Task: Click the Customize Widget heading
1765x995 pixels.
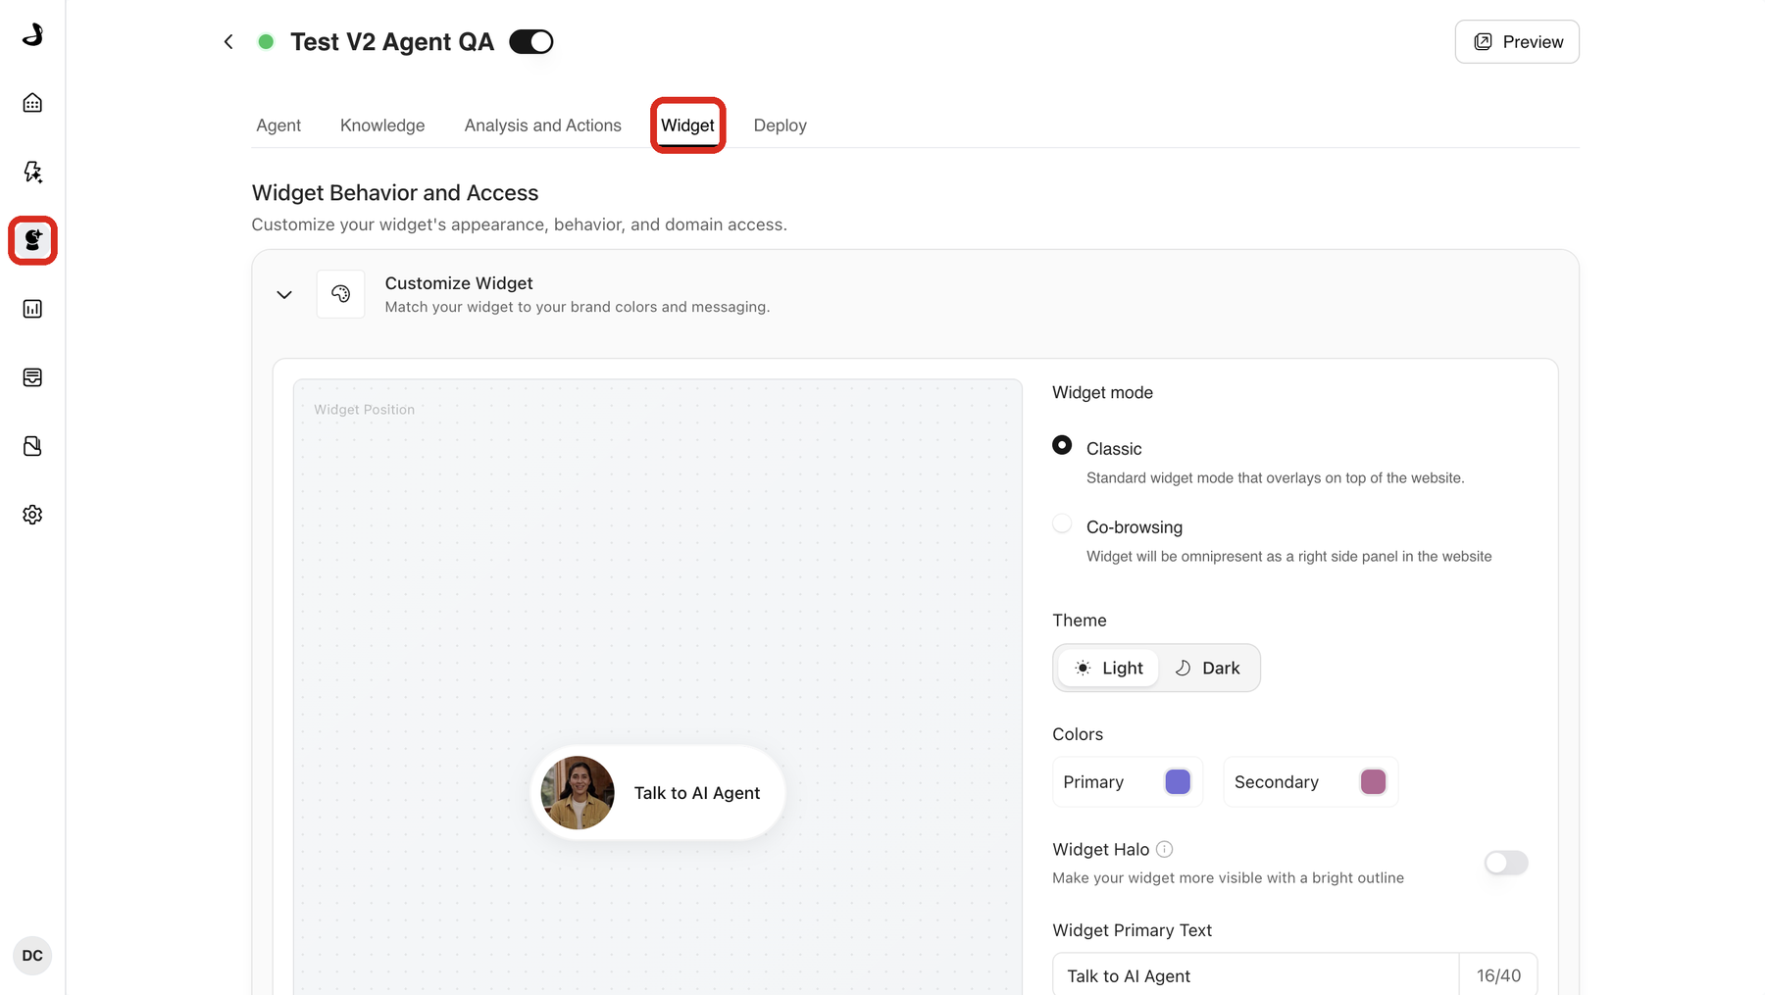Action: (x=459, y=283)
